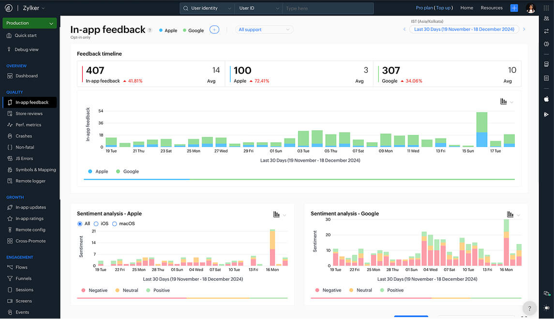Click the Funnels filter icon
Image resolution: width=554 pixels, height=319 pixels.
click(10, 278)
